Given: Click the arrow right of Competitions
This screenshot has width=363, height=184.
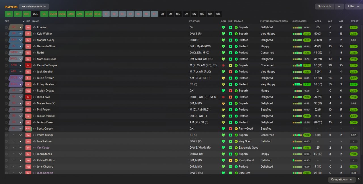Looking at the screenshot, I should pyautogui.click(x=359, y=179).
